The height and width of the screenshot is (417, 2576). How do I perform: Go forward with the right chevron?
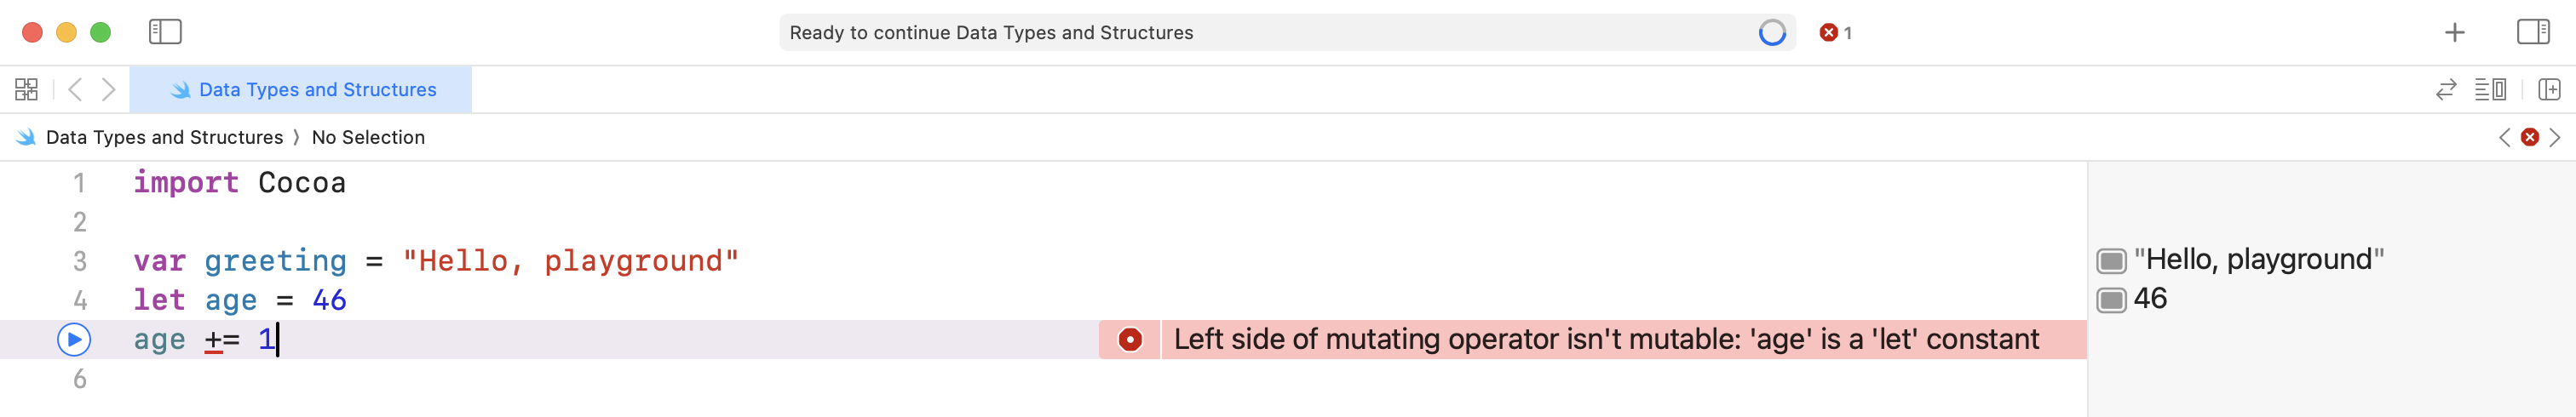click(109, 90)
